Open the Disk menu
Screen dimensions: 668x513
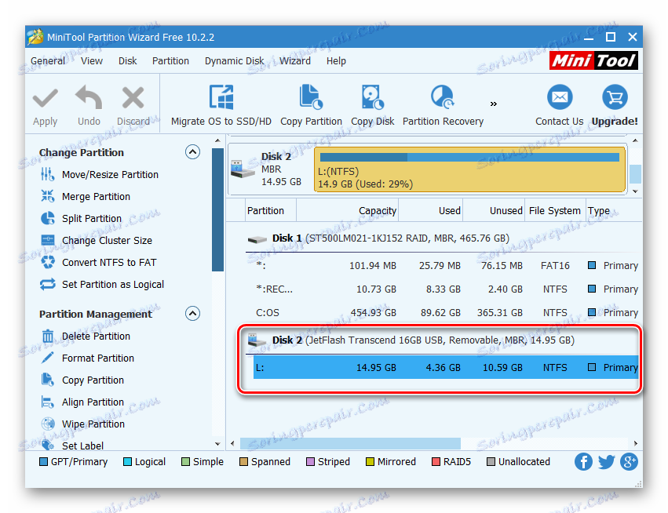[x=127, y=61]
